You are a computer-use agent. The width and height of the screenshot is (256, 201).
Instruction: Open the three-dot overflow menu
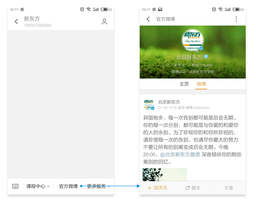(x=236, y=19)
